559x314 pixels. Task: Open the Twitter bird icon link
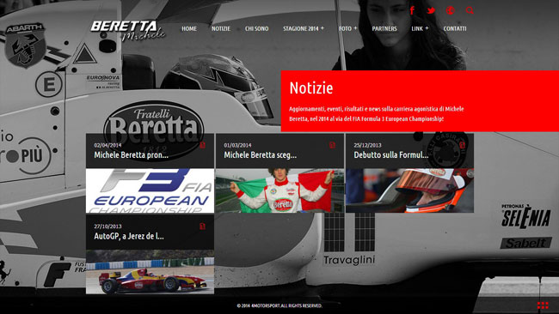tap(431, 10)
